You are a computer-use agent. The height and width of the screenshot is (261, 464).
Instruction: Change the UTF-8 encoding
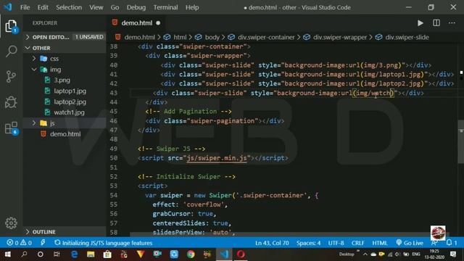point(336,243)
